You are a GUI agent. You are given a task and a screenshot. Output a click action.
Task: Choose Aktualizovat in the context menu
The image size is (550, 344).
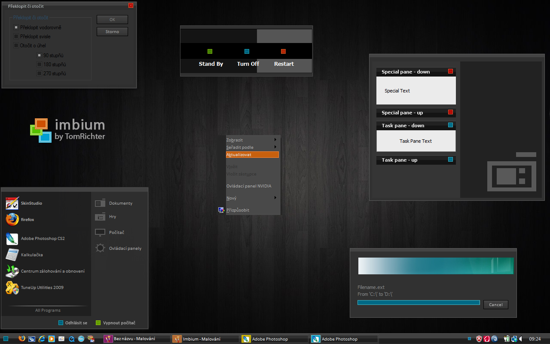coord(252,155)
